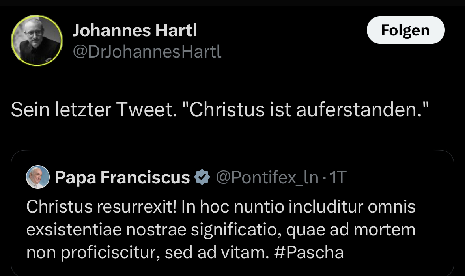
Task: Click the @DrJohannesHartl handle
Action: point(147,52)
